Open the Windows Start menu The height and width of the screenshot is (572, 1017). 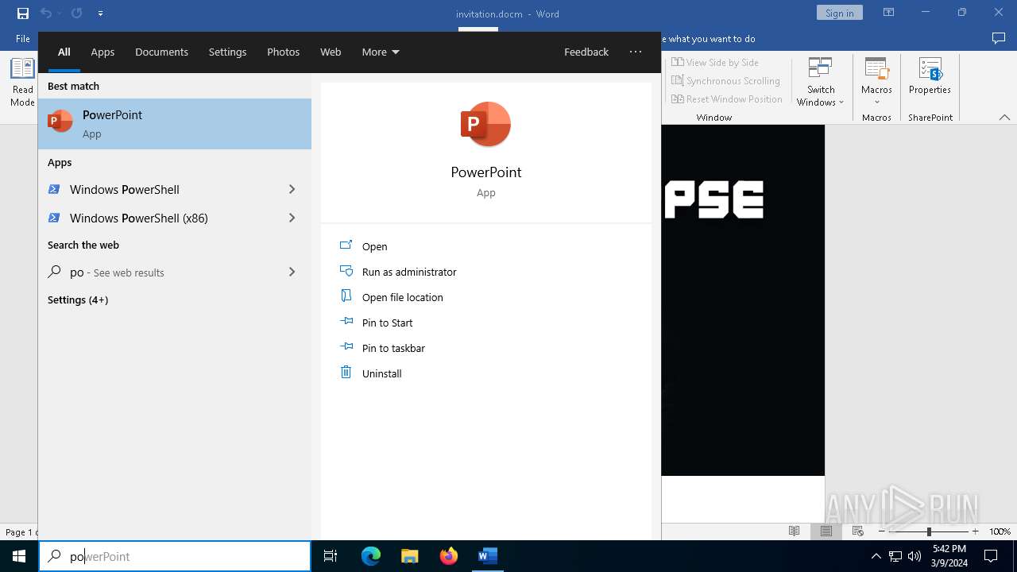19,556
